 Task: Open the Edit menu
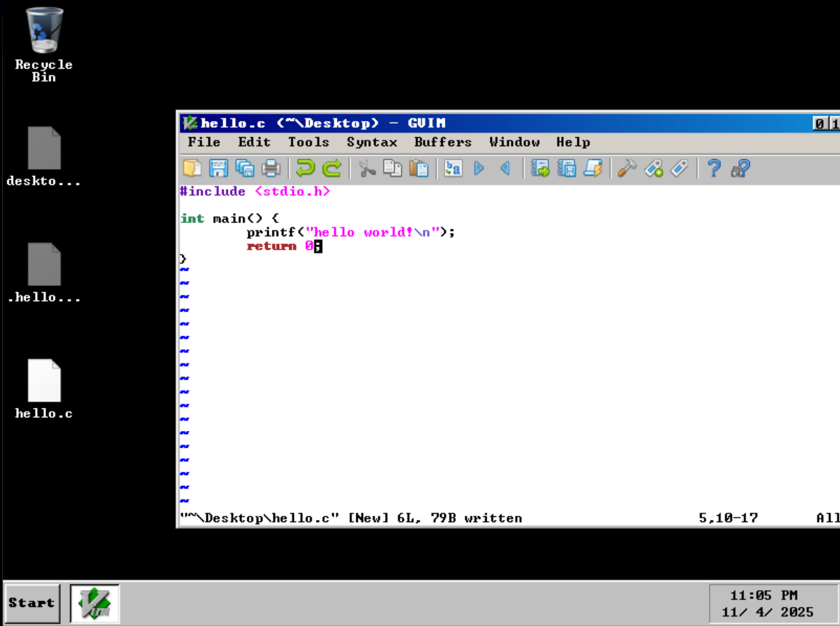tap(254, 142)
